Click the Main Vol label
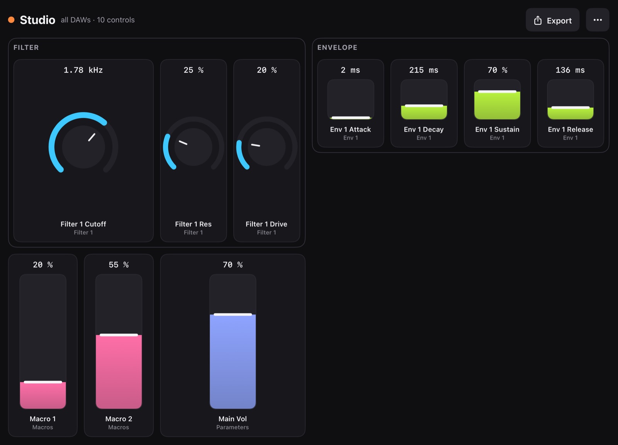Viewport: 618px width, 445px height. click(x=233, y=419)
